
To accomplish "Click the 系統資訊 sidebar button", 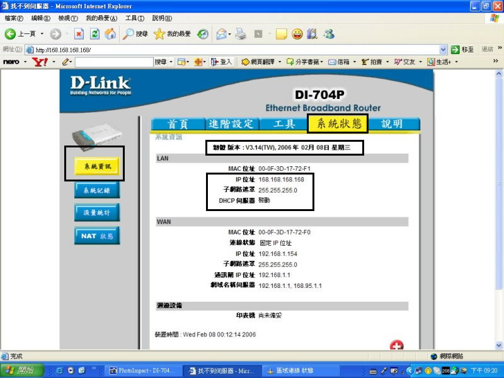I will [x=97, y=166].
